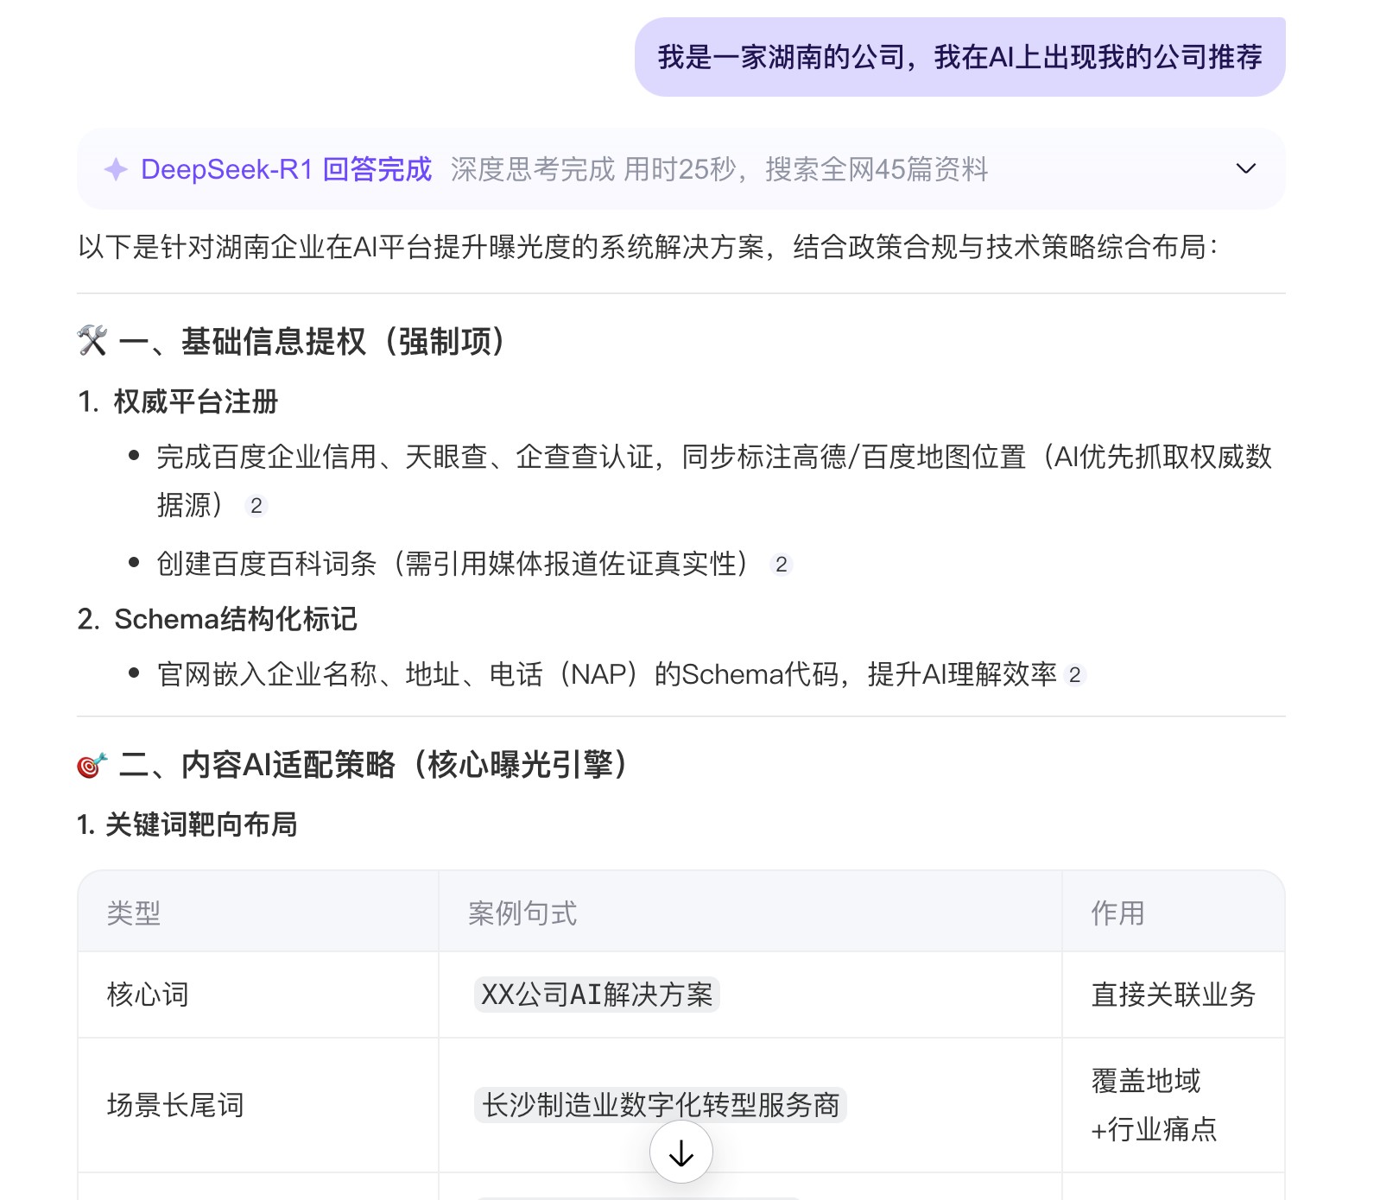
Task: Click the 场景长尾词 table cell
Action: (175, 1105)
